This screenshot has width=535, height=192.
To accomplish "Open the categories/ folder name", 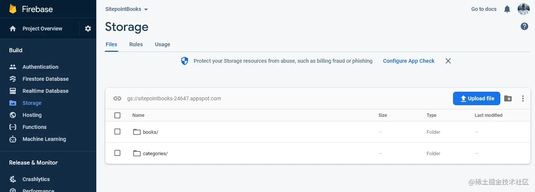I will point(155,153).
